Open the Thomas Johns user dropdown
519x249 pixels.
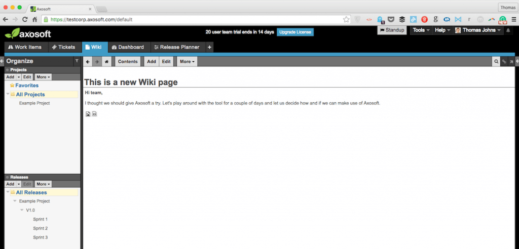click(478, 30)
